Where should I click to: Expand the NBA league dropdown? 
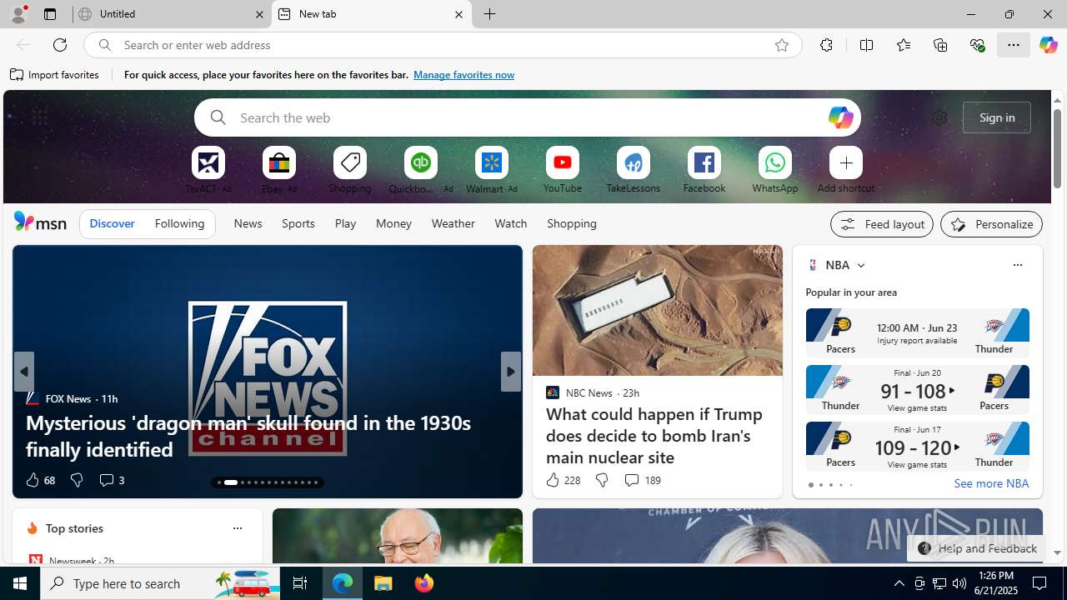click(x=861, y=265)
